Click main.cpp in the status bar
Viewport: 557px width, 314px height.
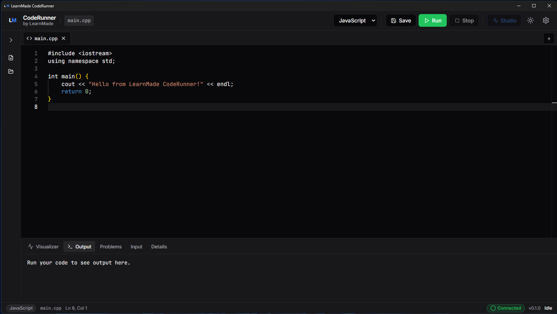[x=51, y=308]
